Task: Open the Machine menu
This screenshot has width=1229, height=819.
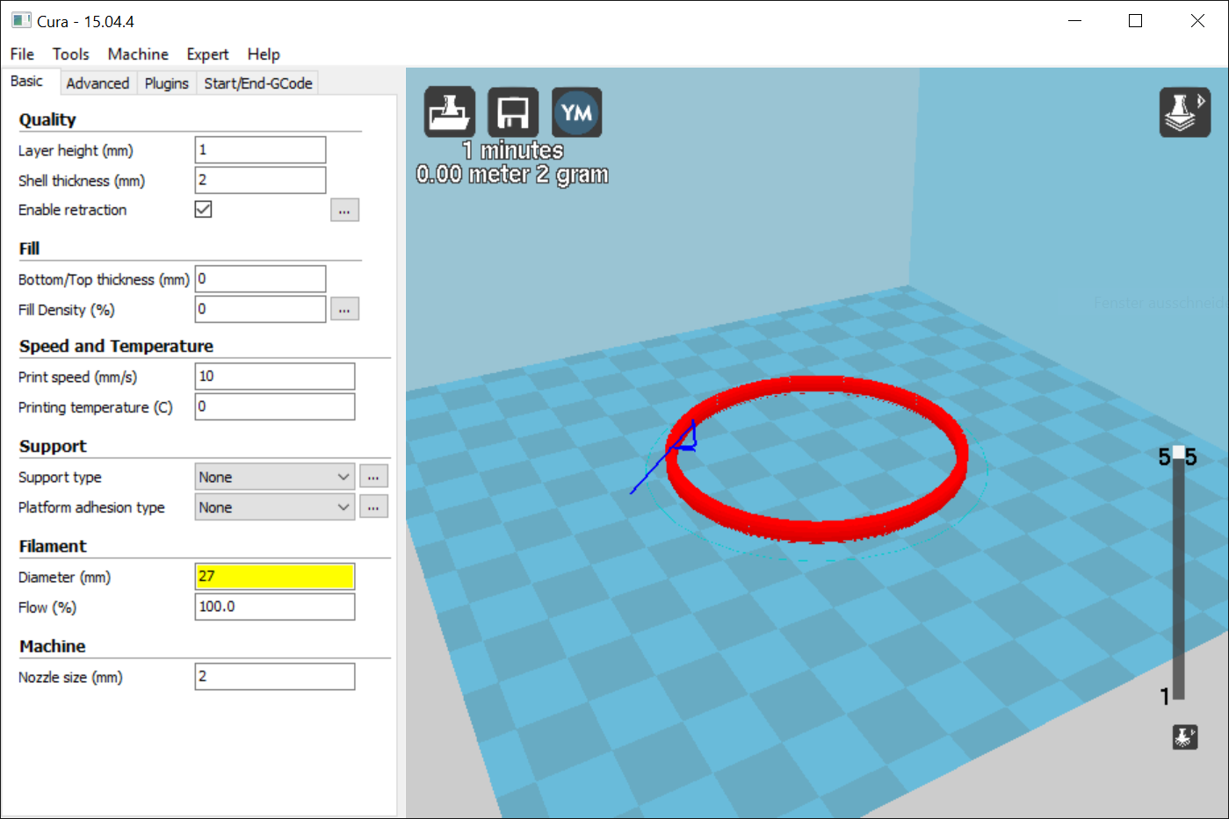Action: 138,54
